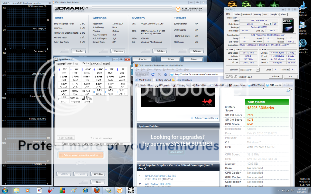
Task: Show hidden tray icons arrow
Action: [x=279, y=191]
